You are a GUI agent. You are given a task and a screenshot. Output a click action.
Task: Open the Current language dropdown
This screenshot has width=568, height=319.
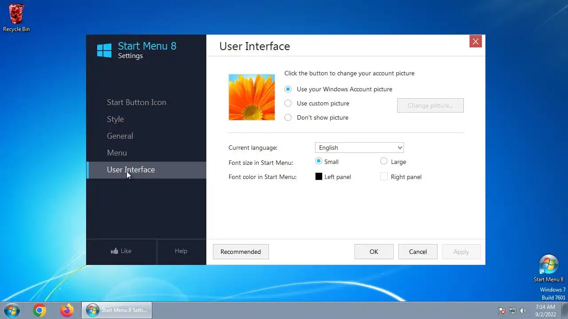(359, 148)
